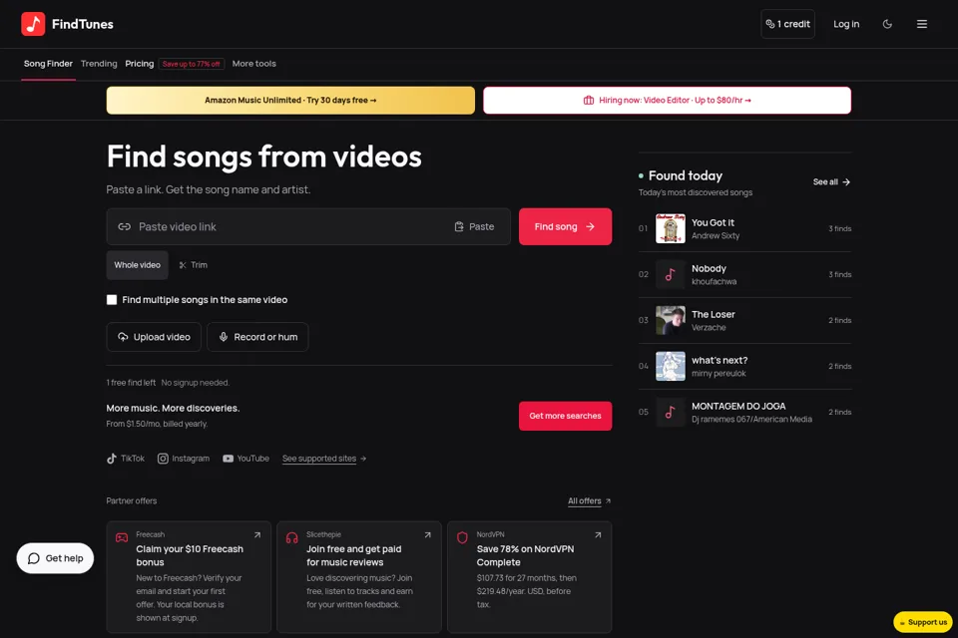Open song title what's next?
958x638 pixels.
(x=719, y=360)
